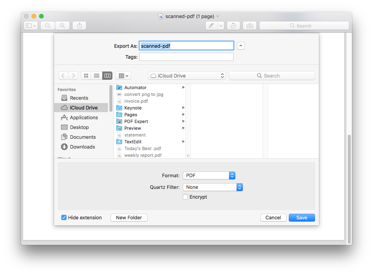Select invoice.pdf in file list
Image resolution: width=373 pixels, height=275 pixels.
coord(150,101)
